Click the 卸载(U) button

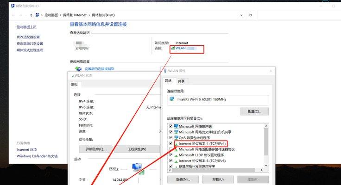click(x=218, y=179)
